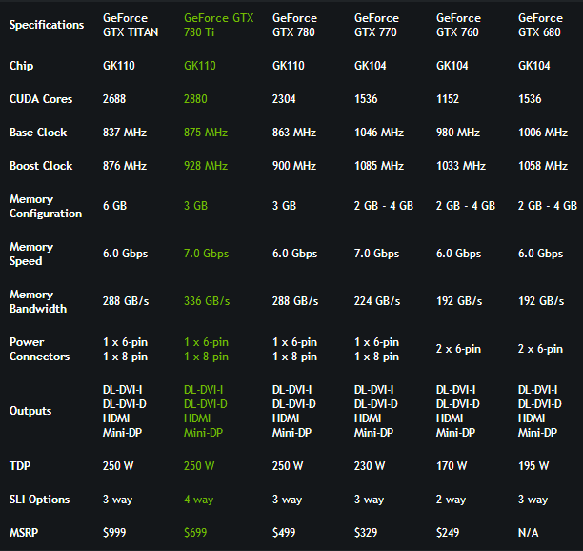The image size is (583, 551).
Task: Click the GeForce GTX 680 column header
Action: 541,25
